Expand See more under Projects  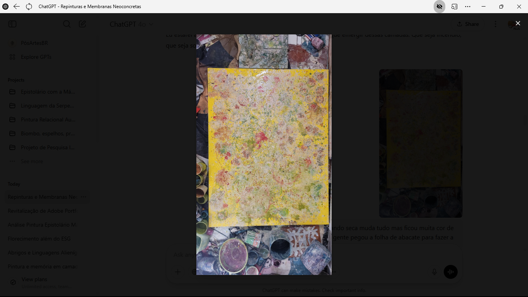(x=32, y=161)
